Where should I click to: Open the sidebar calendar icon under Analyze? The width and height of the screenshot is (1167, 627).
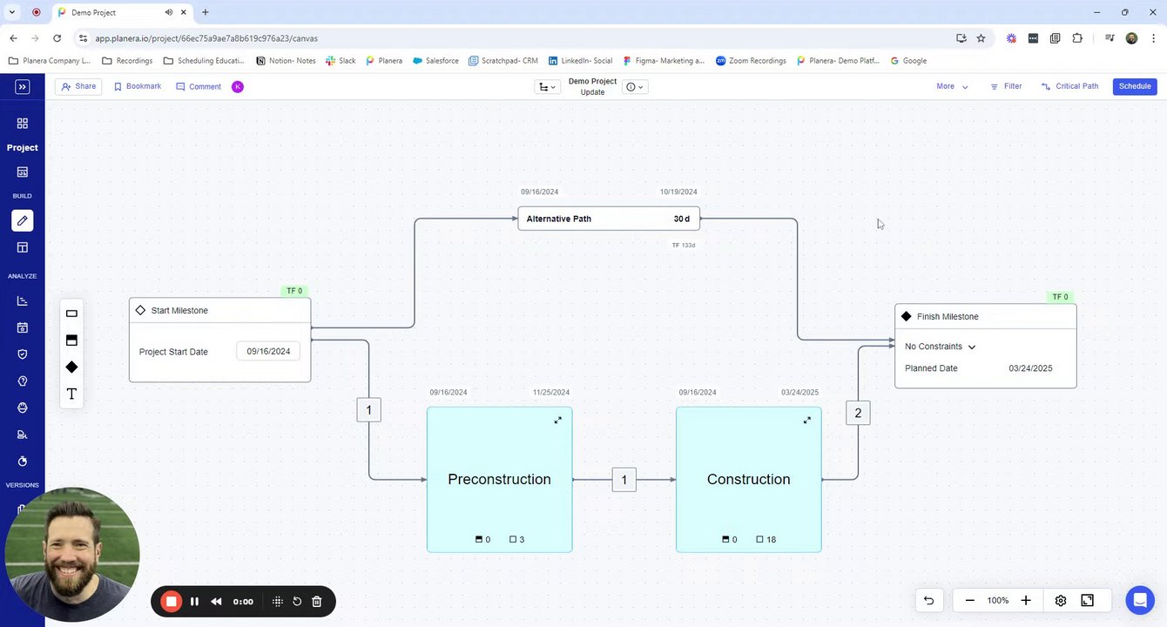pyautogui.click(x=23, y=328)
